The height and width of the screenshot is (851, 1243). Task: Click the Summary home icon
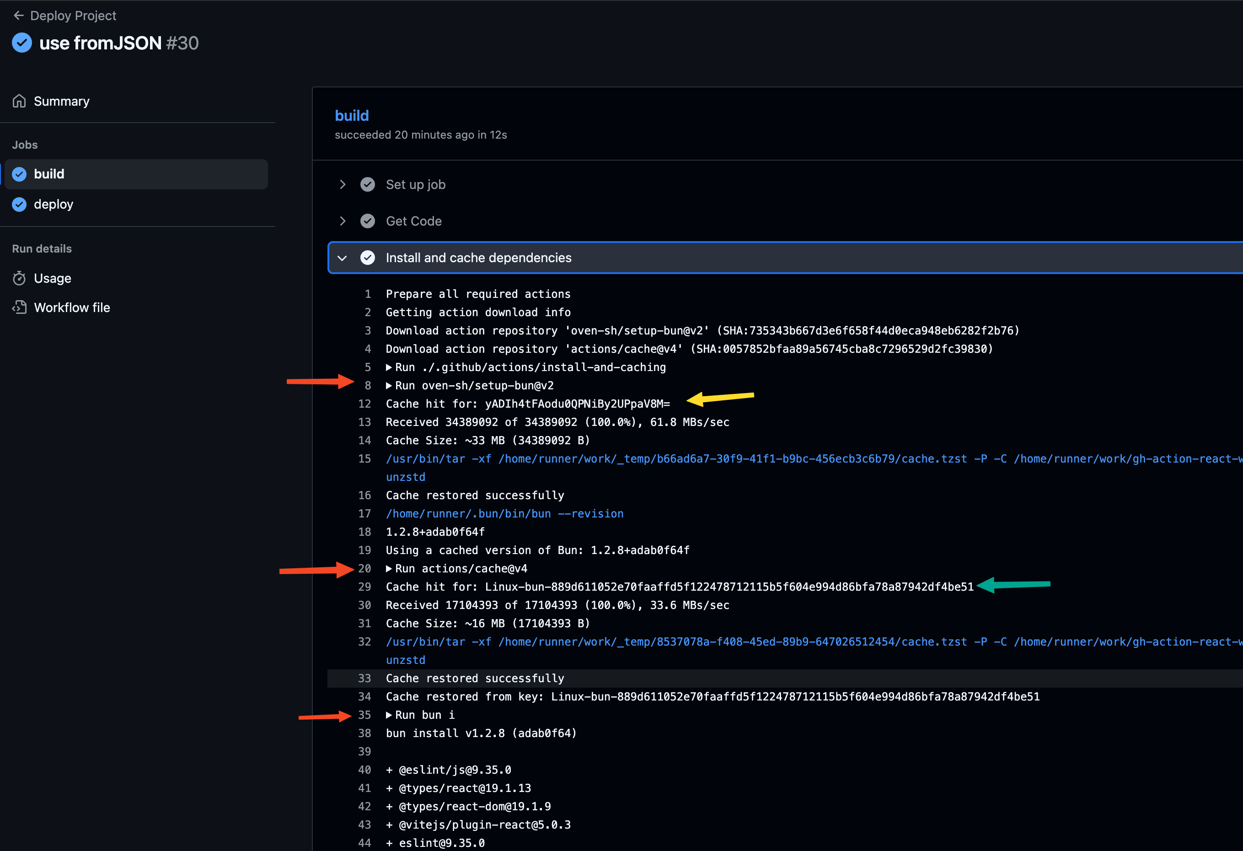coord(19,101)
